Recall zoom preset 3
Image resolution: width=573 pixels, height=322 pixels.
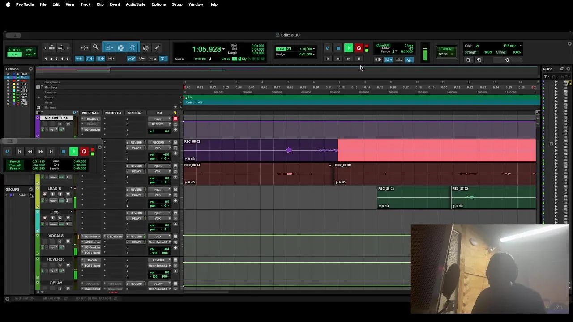tap(56, 59)
